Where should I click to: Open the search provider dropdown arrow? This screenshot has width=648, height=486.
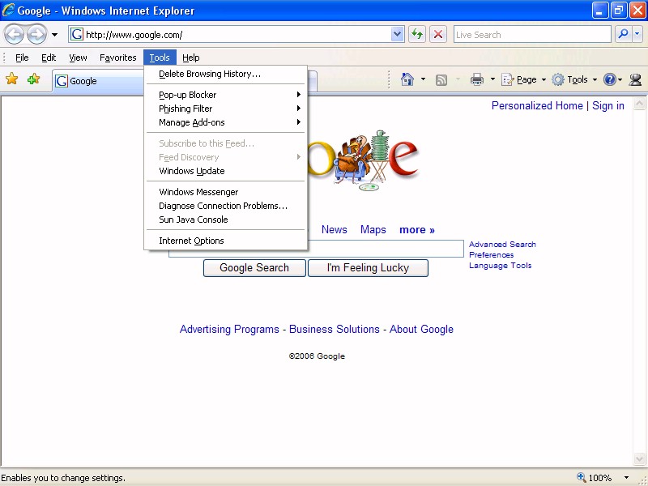tap(637, 34)
